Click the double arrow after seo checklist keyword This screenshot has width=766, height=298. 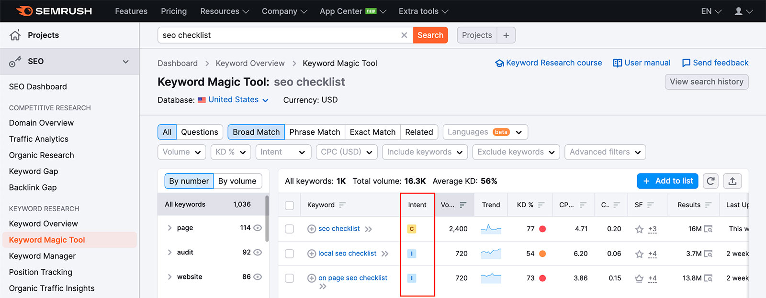(x=368, y=229)
